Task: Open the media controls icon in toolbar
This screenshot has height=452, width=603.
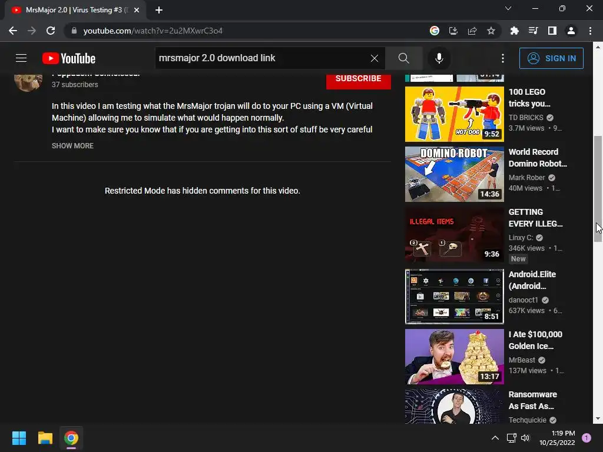Action: tap(534, 31)
